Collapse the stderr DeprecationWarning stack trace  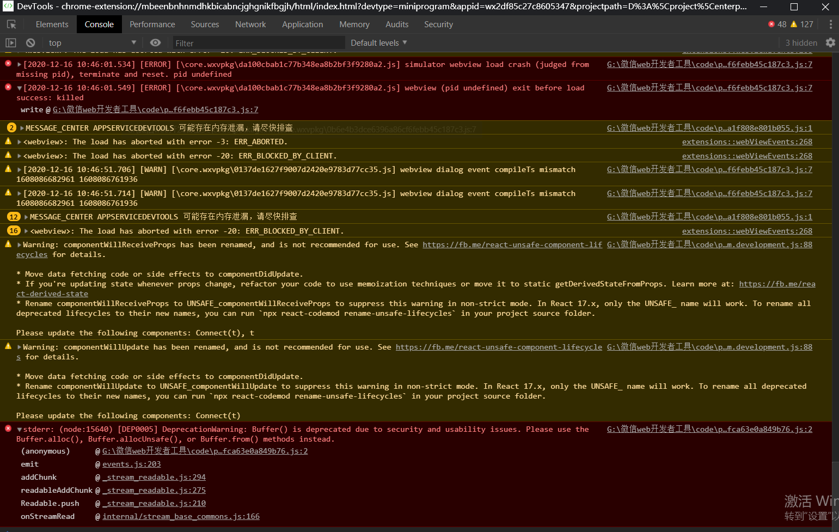pyautogui.click(x=20, y=429)
